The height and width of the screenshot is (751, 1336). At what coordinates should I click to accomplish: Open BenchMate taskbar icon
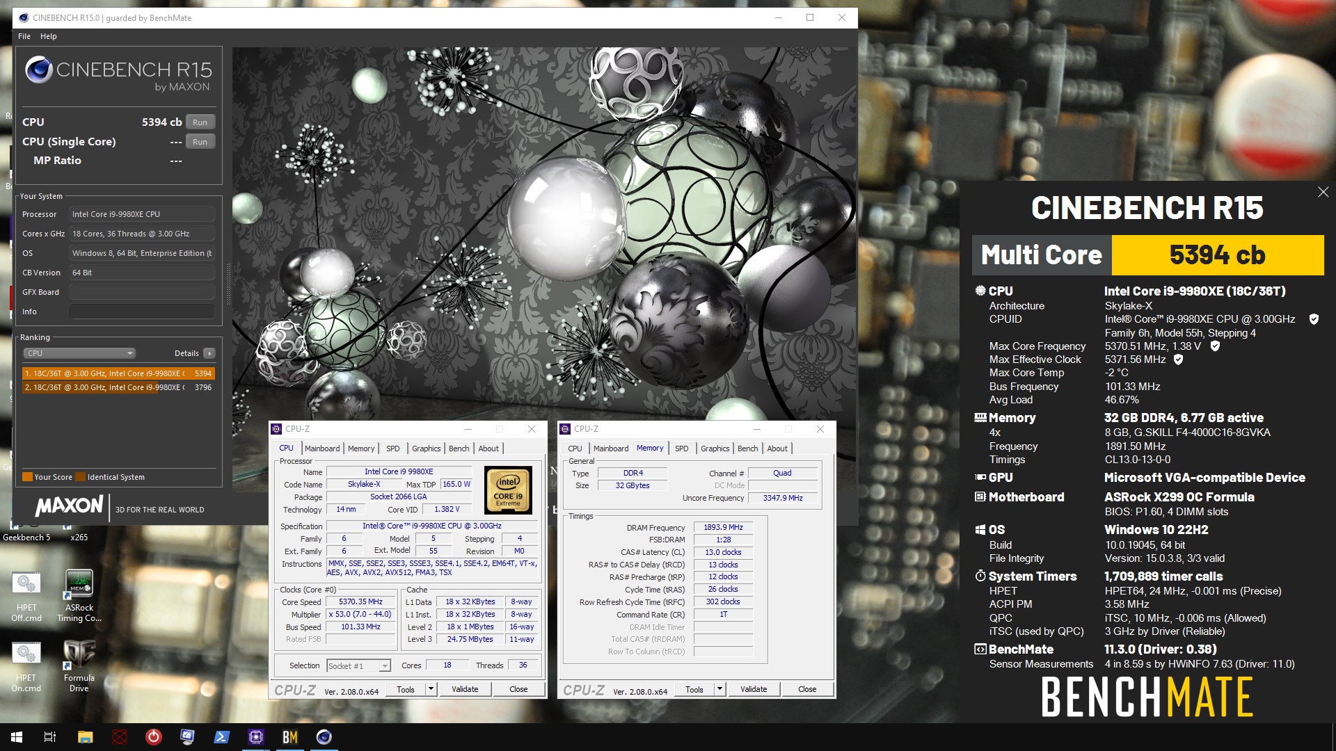289,737
